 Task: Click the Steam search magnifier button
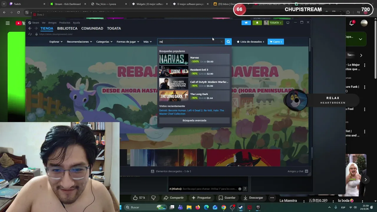pos(228,42)
